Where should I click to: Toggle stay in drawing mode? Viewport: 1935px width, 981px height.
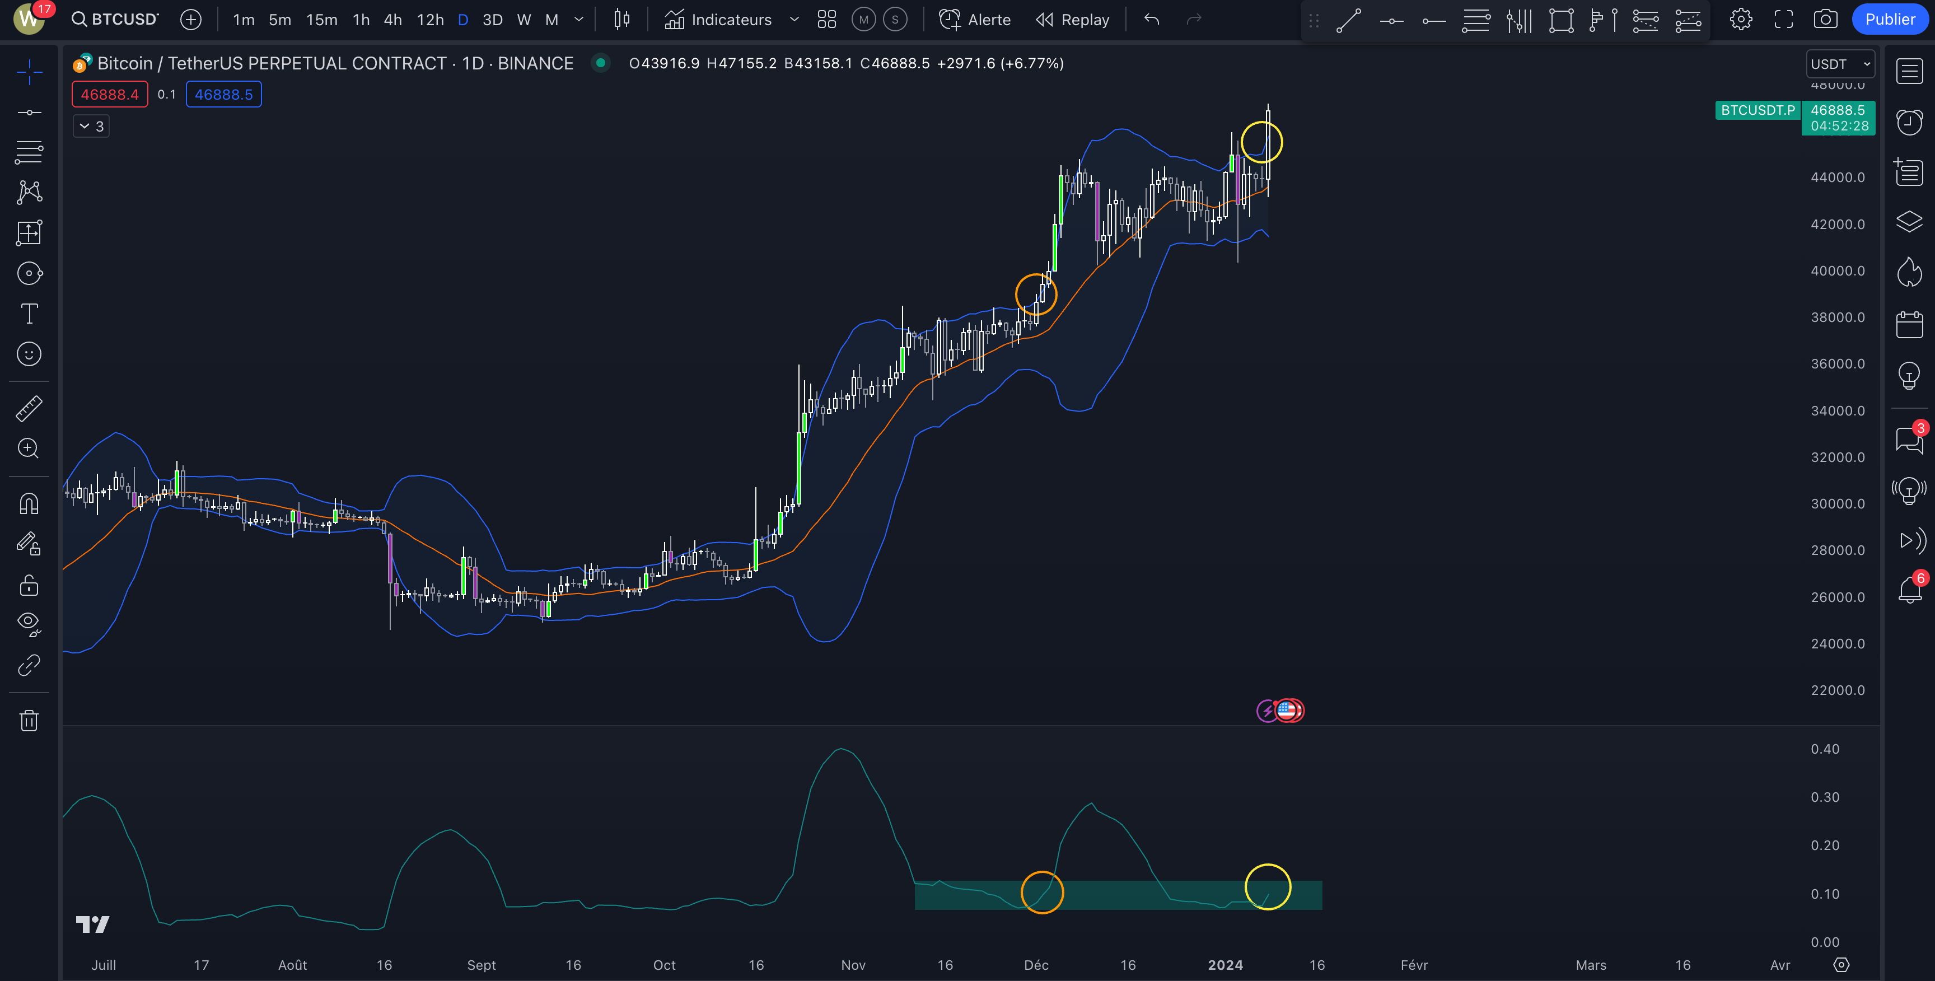[29, 544]
